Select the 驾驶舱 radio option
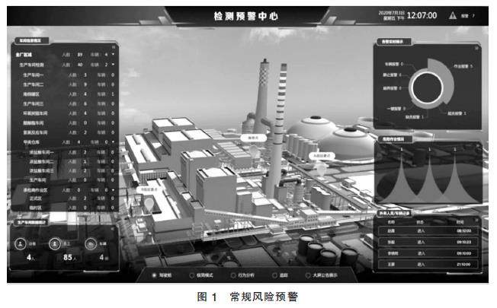The image size is (497, 308). coord(156,274)
